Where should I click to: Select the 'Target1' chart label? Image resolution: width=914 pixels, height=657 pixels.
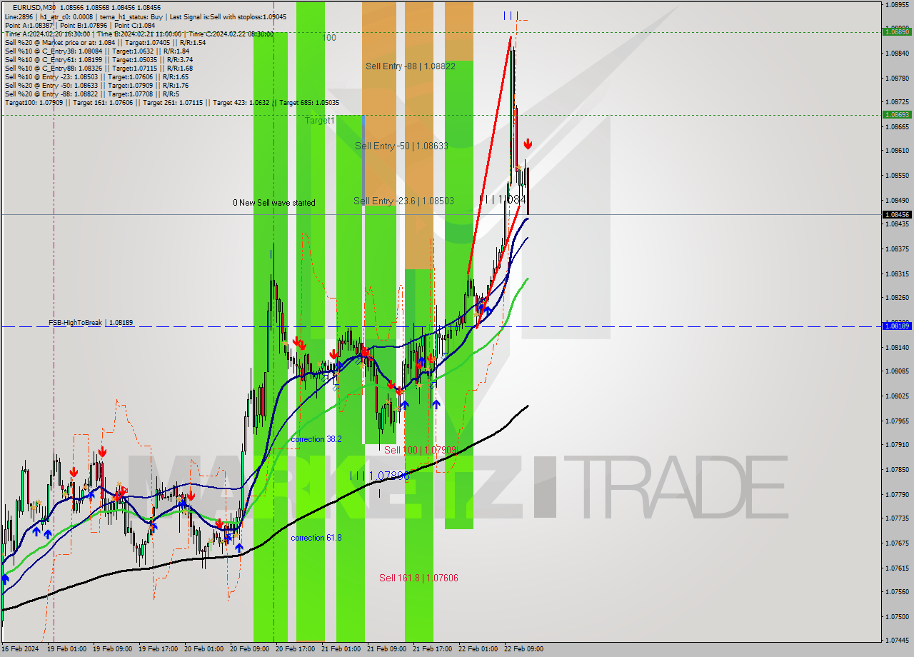(x=320, y=121)
